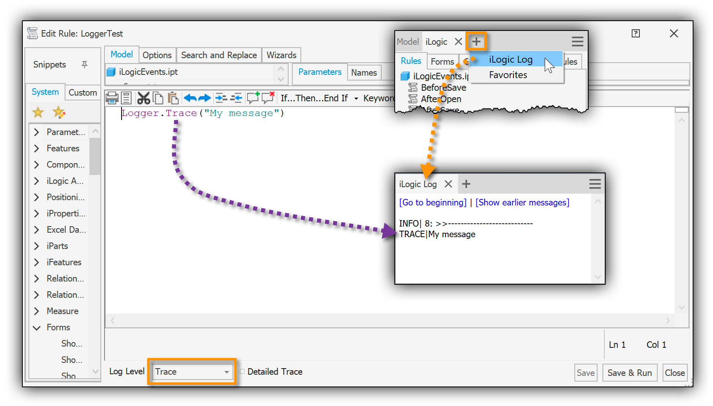Expand the Excel Da... snippet category
The image size is (713, 406).
click(37, 230)
